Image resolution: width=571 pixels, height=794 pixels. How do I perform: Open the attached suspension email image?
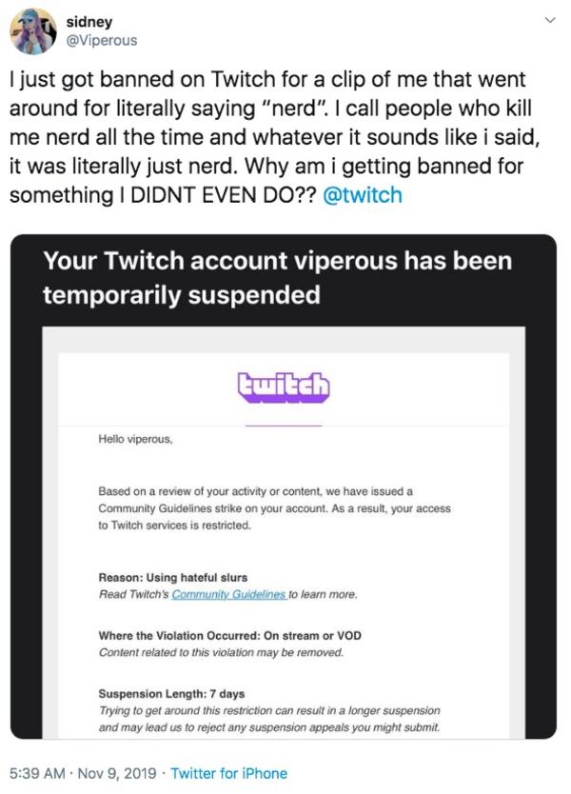point(284,486)
